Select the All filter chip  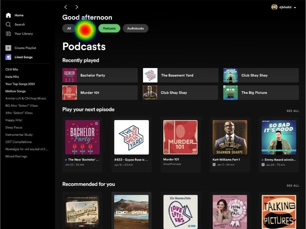click(69, 28)
